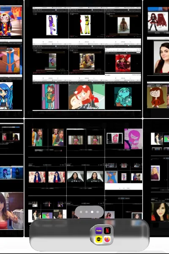Open the yellow outfit cartoon character thumbnail
Viewport: 169px width, 254px height.
(x=85, y=25)
